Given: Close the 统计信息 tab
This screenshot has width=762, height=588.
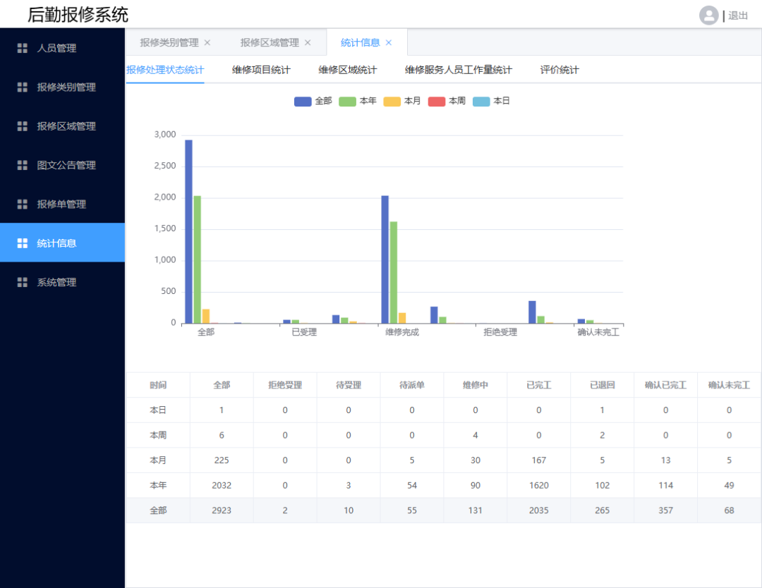Looking at the screenshot, I should point(389,43).
